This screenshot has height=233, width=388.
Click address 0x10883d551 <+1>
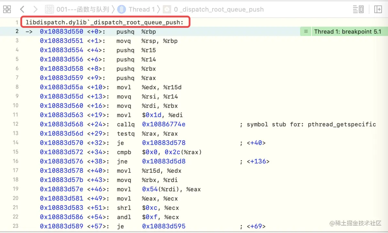point(73,41)
